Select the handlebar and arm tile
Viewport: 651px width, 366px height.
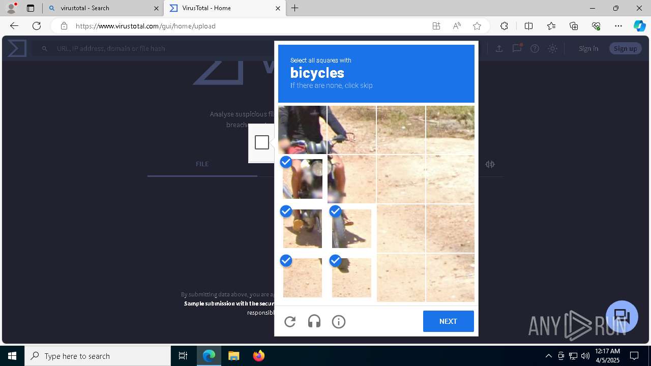[351, 130]
